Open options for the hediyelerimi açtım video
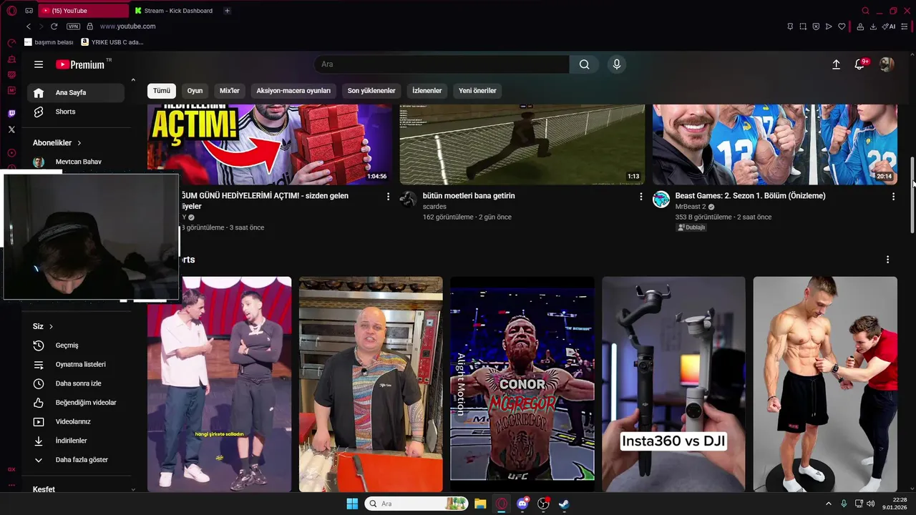The image size is (916, 515). [x=389, y=196]
